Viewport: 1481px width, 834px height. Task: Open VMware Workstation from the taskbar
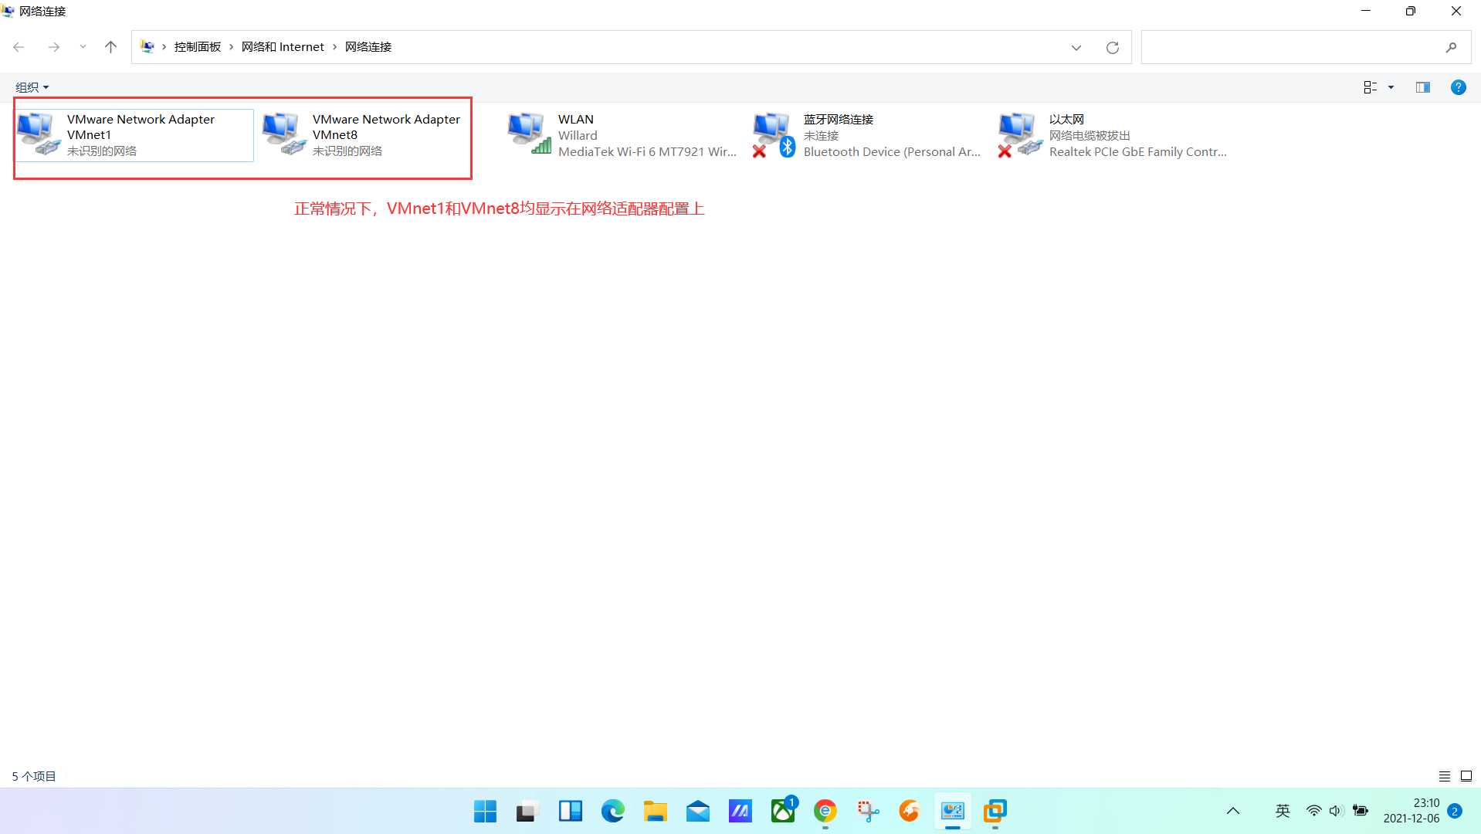pyautogui.click(x=995, y=811)
